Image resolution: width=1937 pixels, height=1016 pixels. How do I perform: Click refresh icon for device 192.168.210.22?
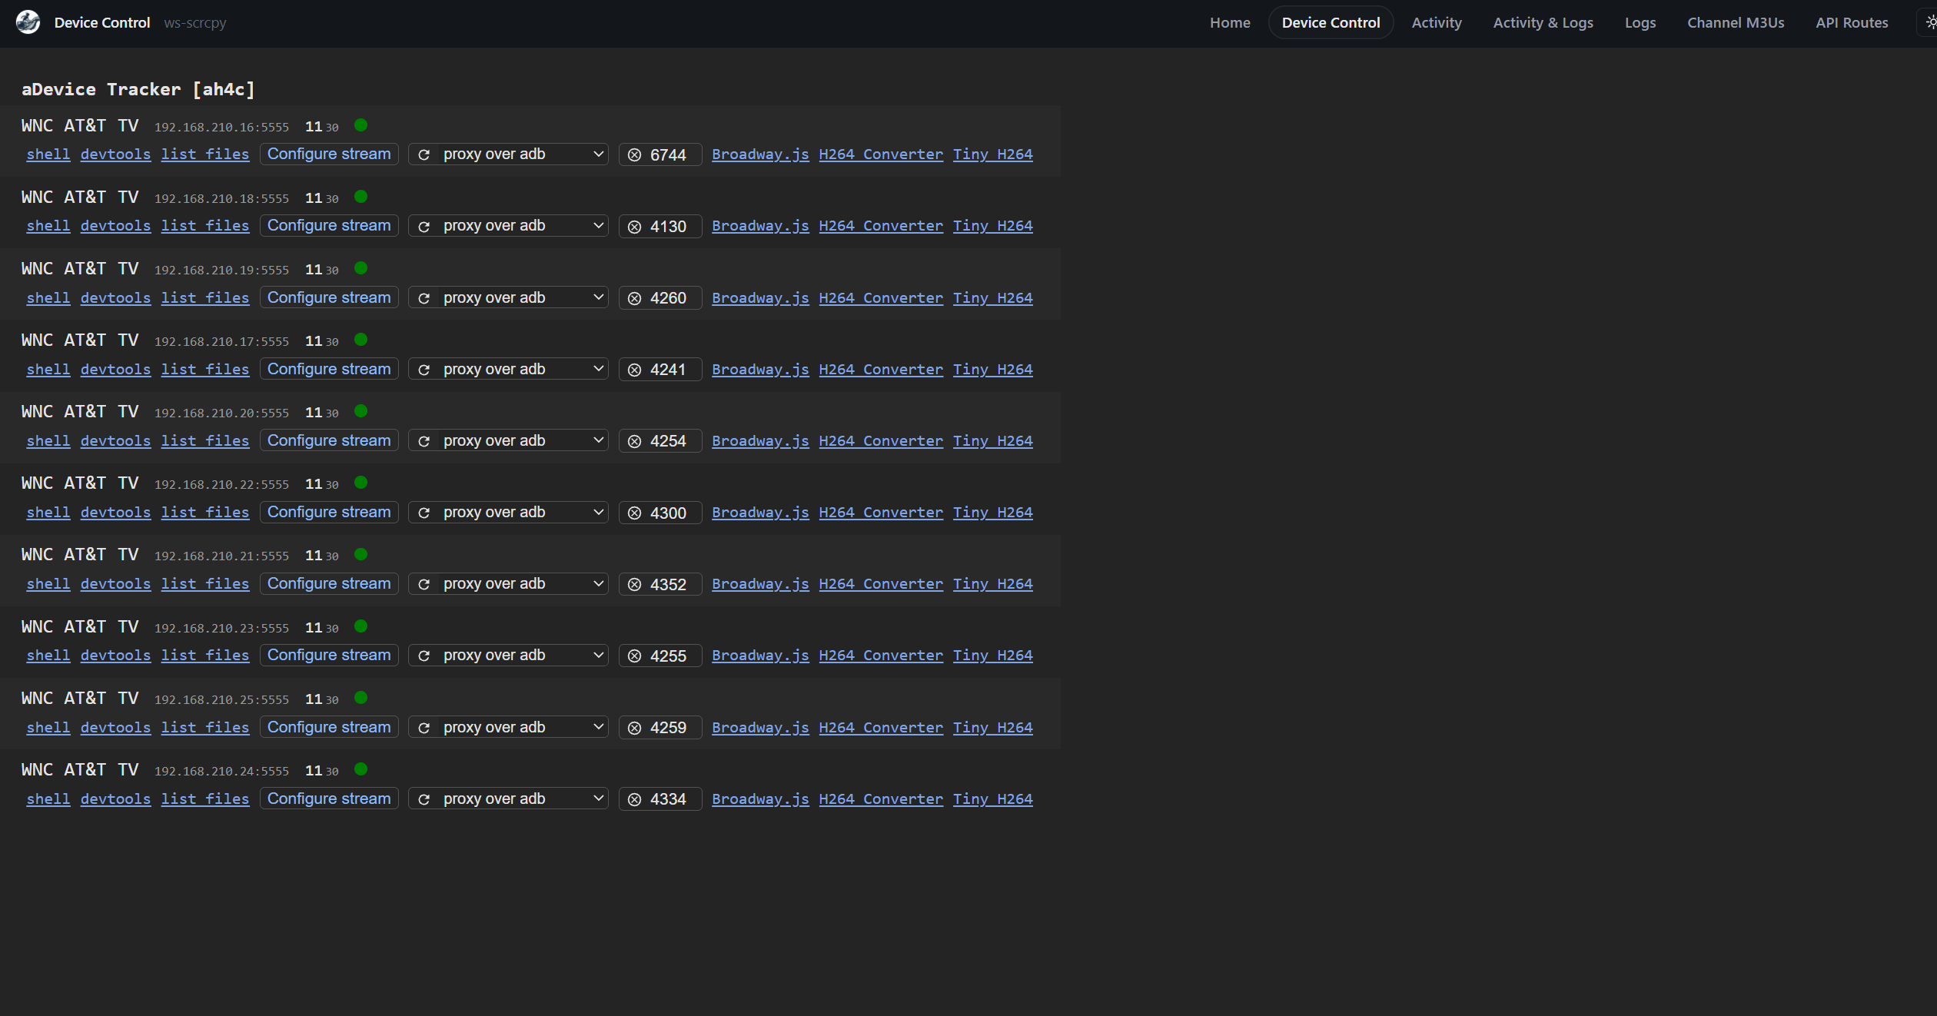pyautogui.click(x=424, y=513)
